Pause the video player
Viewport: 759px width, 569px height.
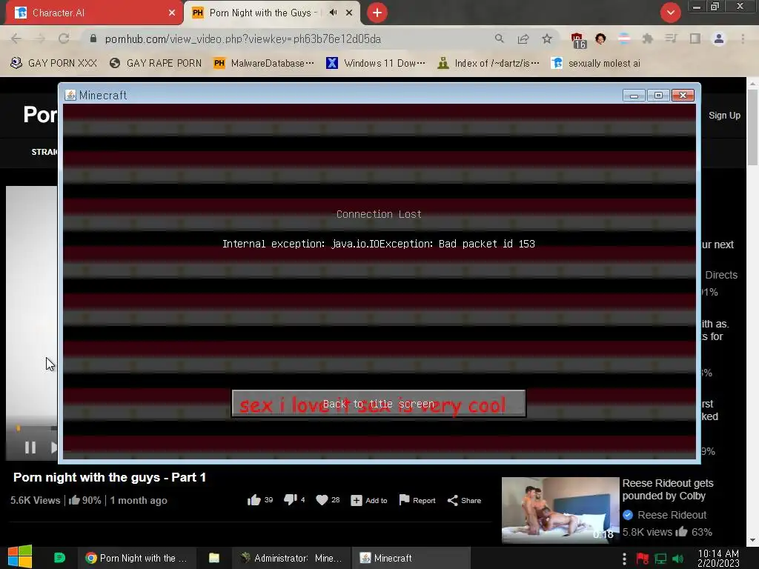pos(30,447)
